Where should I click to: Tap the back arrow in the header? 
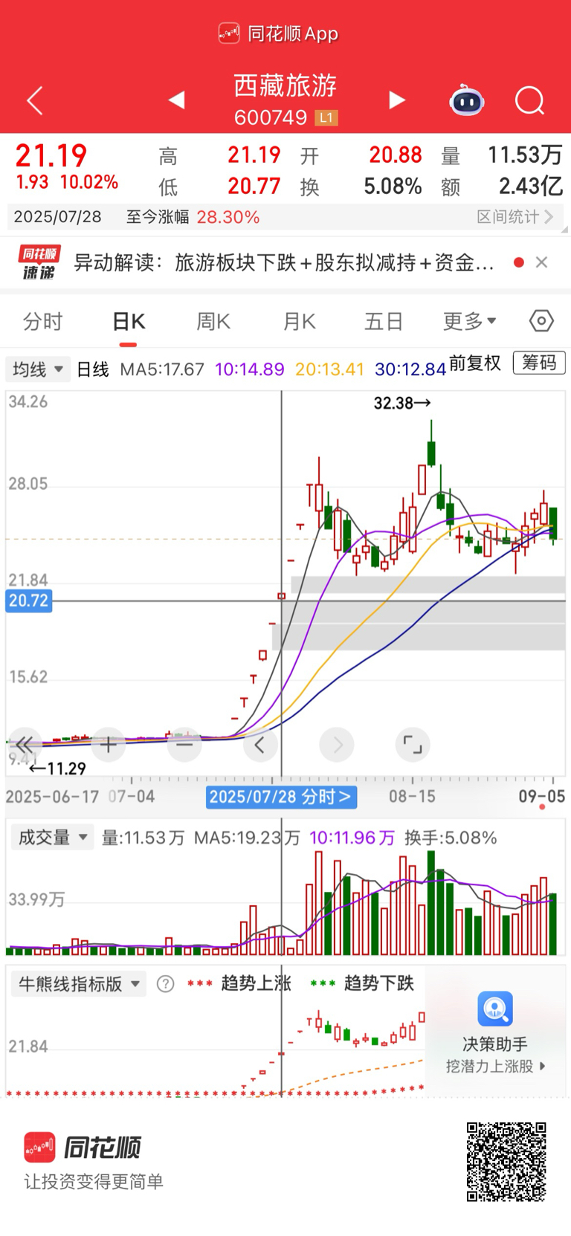[x=35, y=100]
